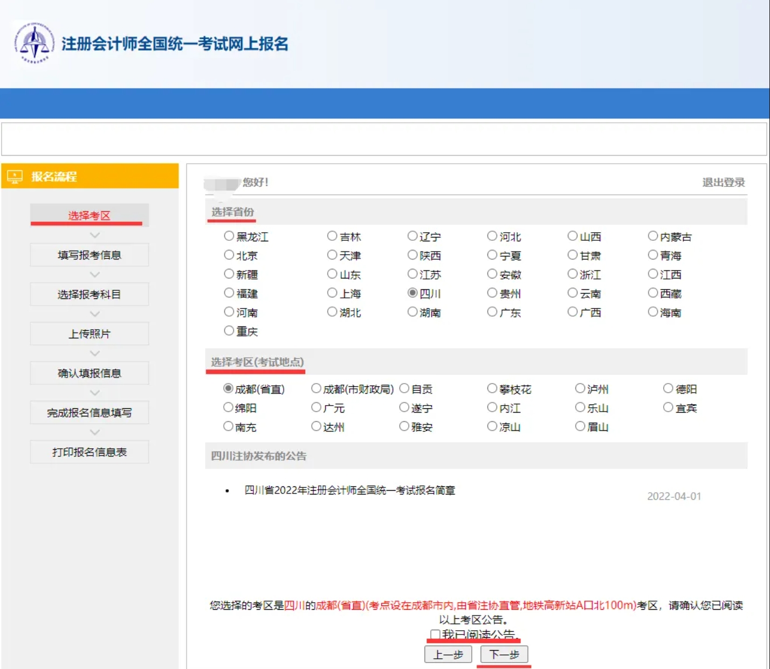This screenshot has height=669, width=770.
Task: Go to 上传照片 step
Action: [90, 333]
